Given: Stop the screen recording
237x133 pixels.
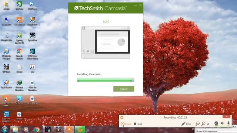Looking at the screenshot, I should click(138, 124).
